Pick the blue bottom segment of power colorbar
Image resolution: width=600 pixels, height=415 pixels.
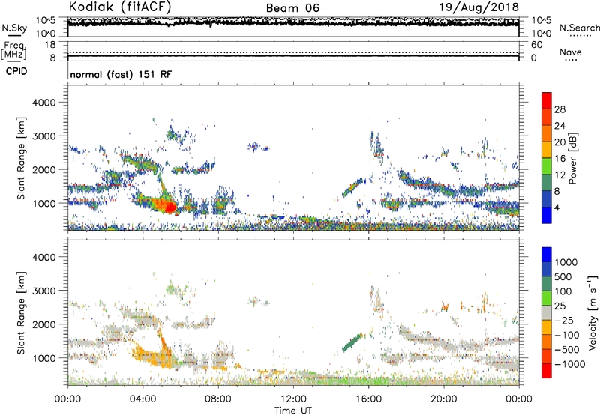547,216
